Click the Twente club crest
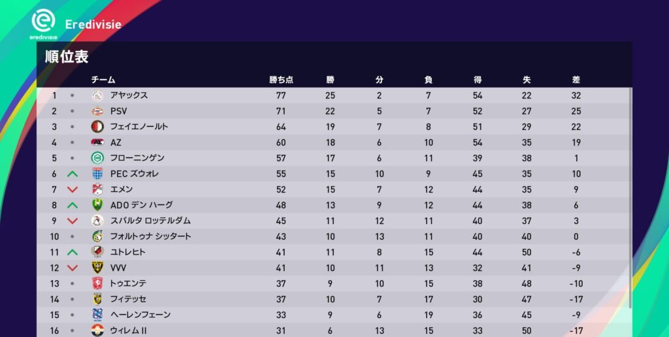This screenshot has width=669, height=337. point(97,283)
